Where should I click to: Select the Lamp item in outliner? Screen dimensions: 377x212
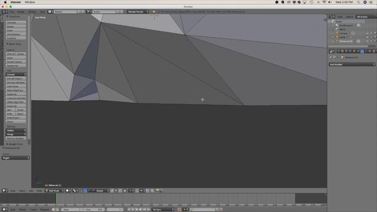342,37
